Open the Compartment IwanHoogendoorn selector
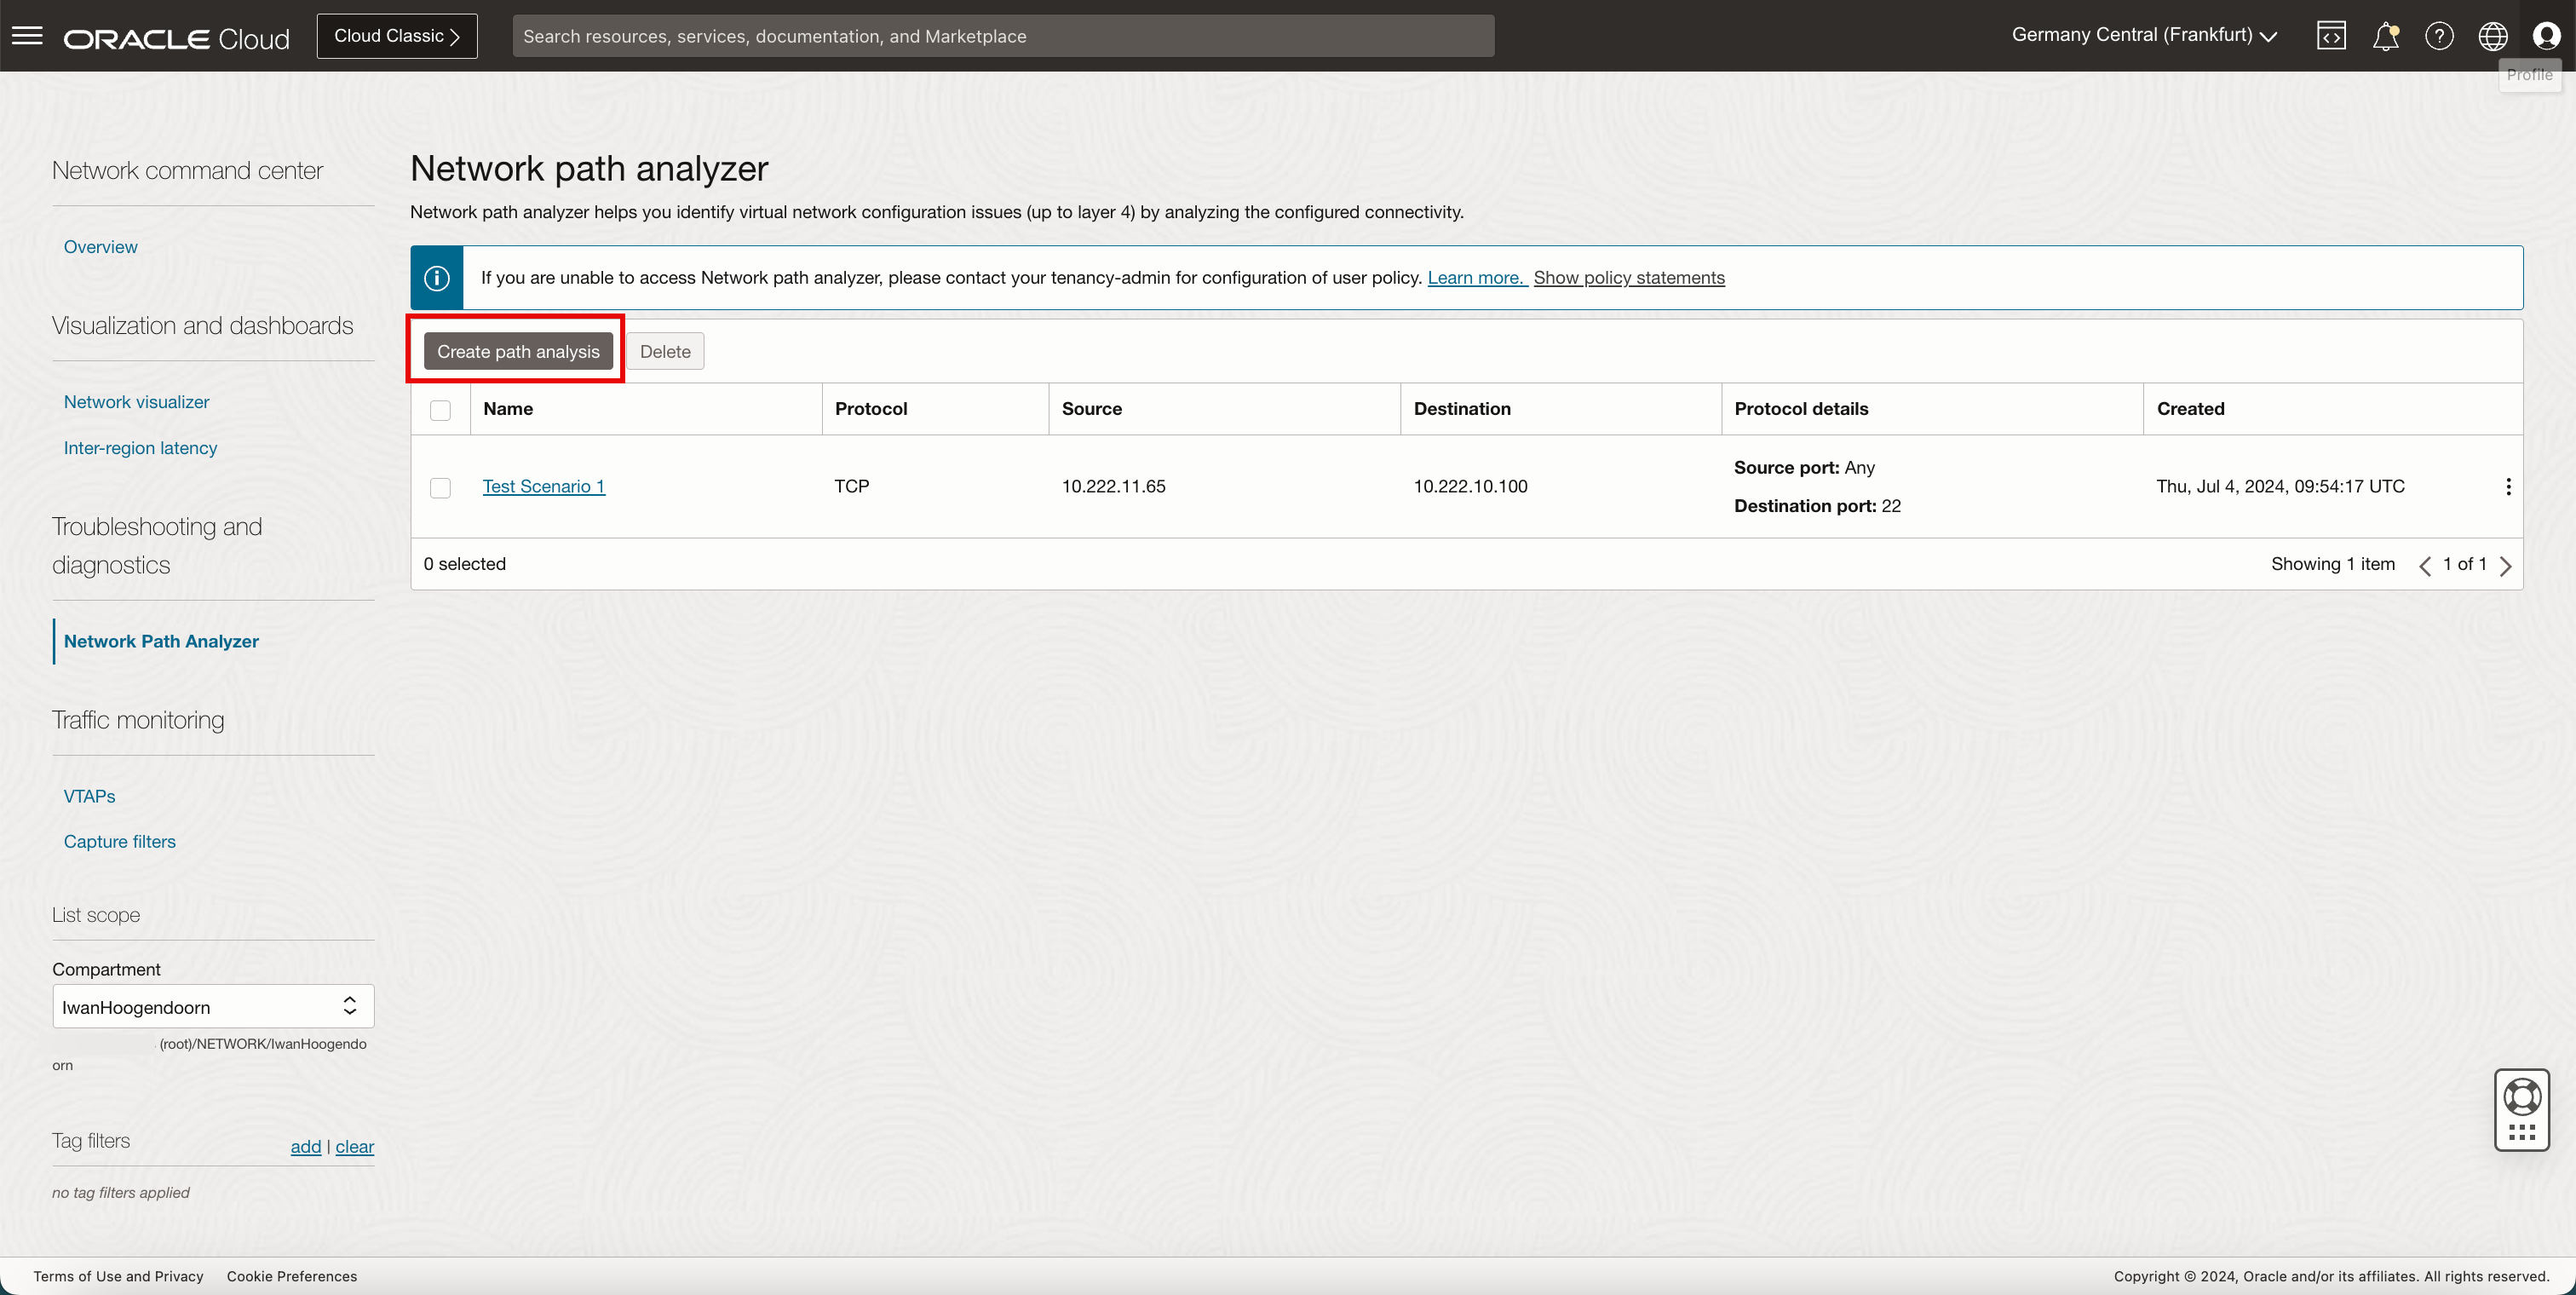 213,1006
